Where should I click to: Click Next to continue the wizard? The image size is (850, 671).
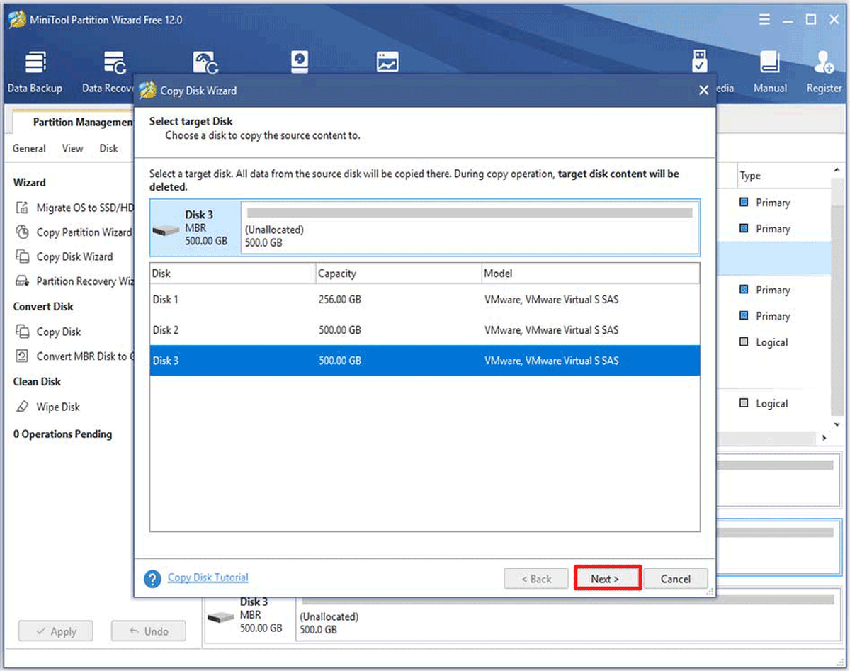[x=607, y=579]
